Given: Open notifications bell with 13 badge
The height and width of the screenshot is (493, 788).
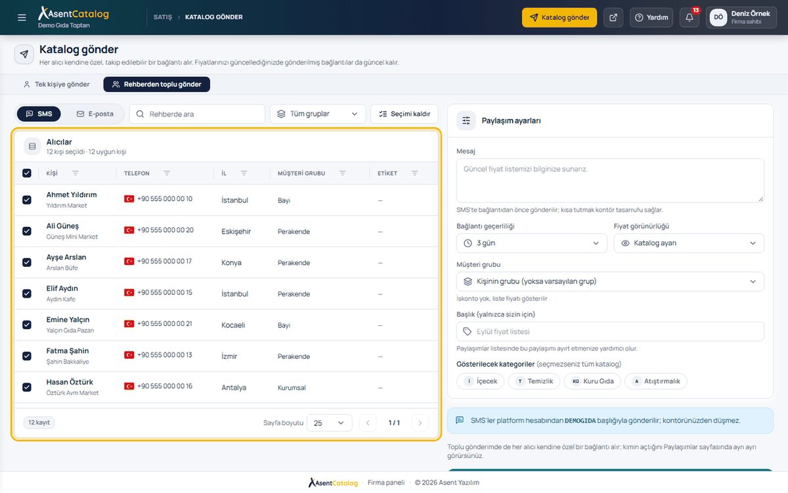Looking at the screenshot, I should tap(689, 18).
